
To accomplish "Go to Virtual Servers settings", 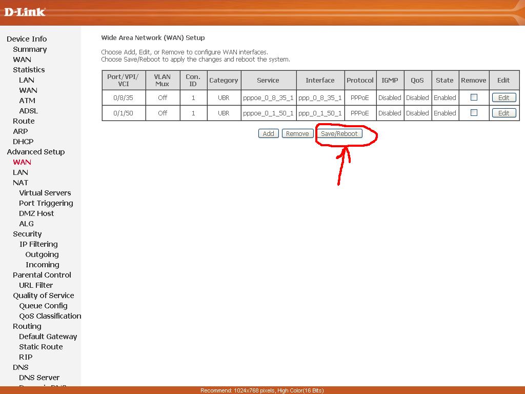I will [45, 193].
